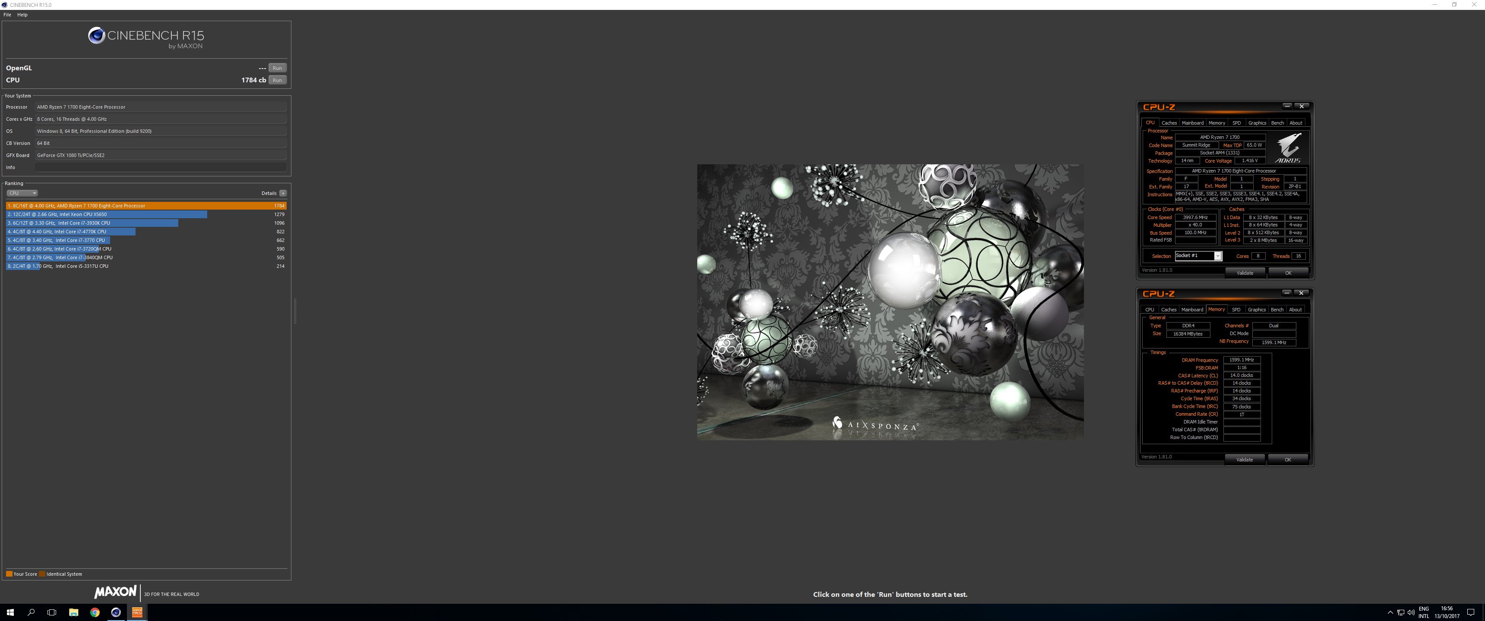Click the rendered AIXSPONZA scene image
The image size is (1485, 621).
point(890,302)
